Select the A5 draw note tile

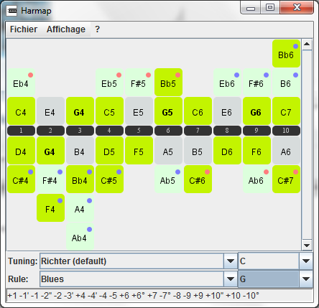coord(168,151)
